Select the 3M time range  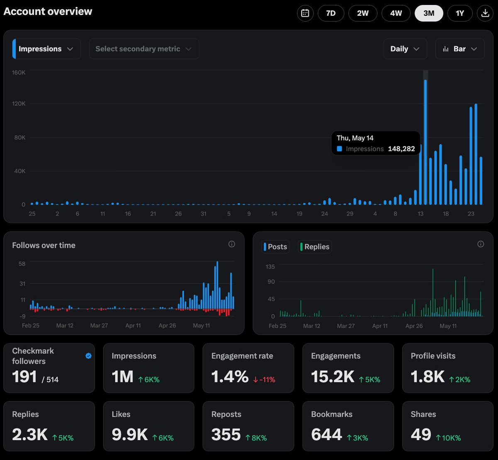point(429,13)
